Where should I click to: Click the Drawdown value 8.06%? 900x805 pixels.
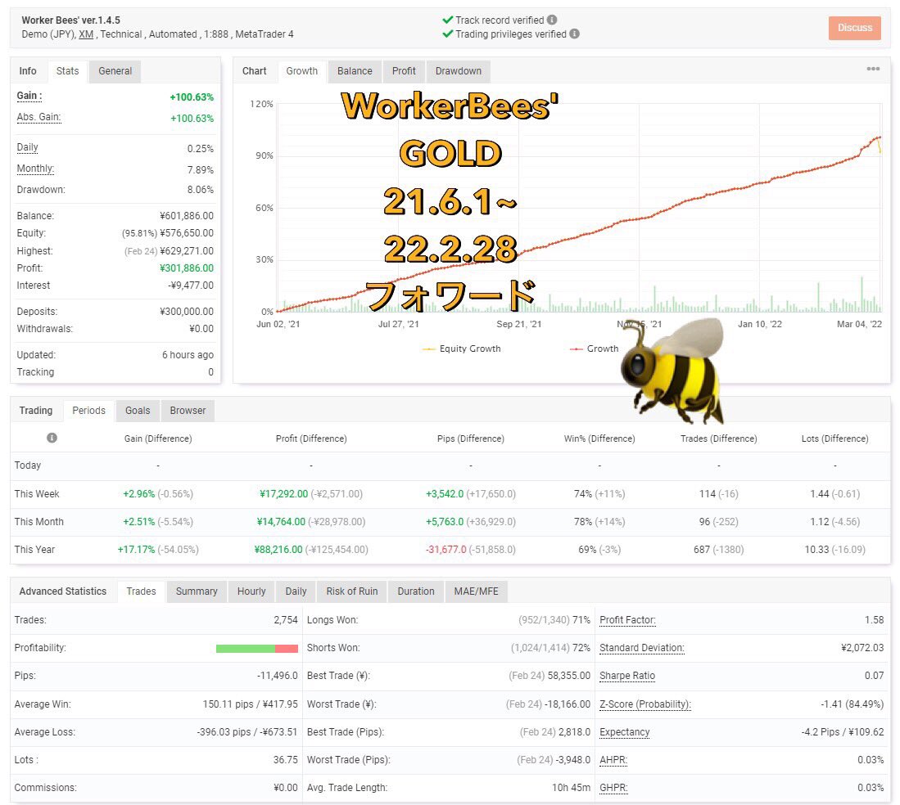tap(201, 189)
